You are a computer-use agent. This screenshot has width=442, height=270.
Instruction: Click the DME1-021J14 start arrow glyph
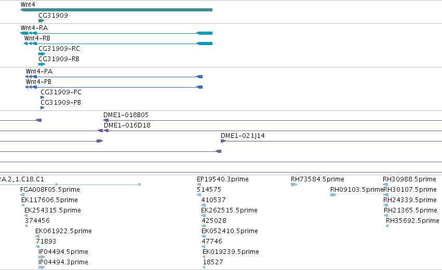223,141
